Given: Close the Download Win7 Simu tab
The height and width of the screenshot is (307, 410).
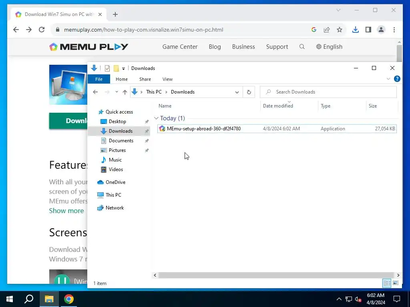Looking at the screenshot, I should click(x=100, y=14).
